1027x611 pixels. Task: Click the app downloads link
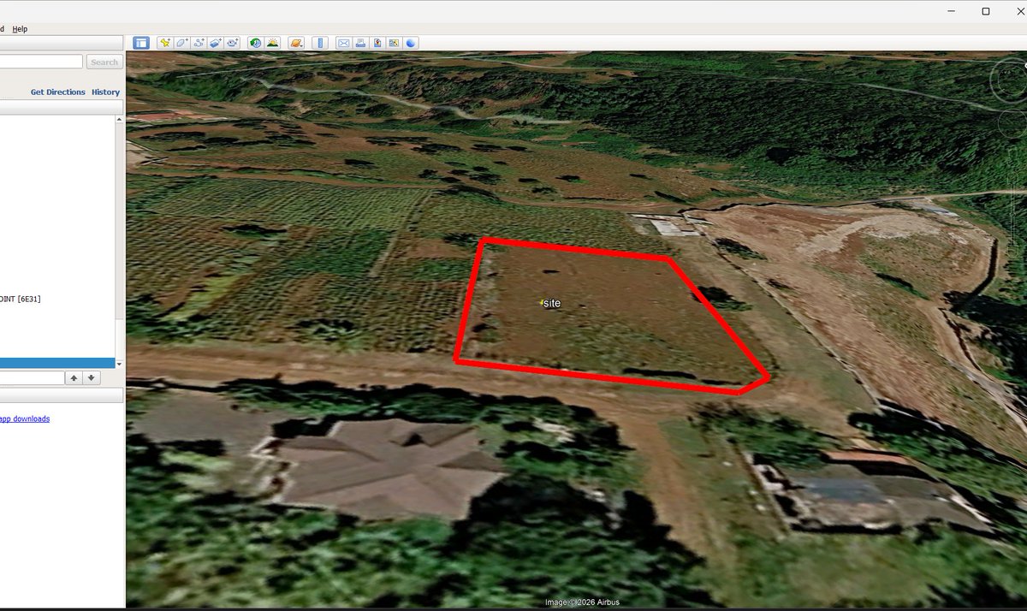coord(25,418)
